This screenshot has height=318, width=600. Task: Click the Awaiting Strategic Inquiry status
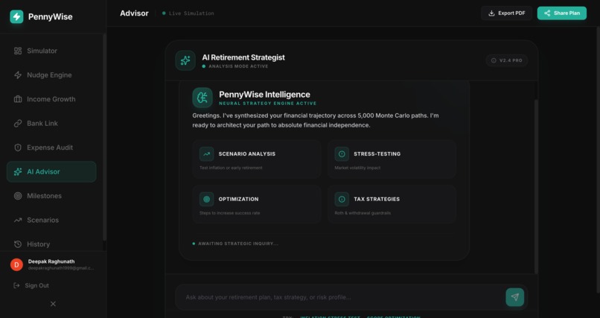[x=235, y=244]
